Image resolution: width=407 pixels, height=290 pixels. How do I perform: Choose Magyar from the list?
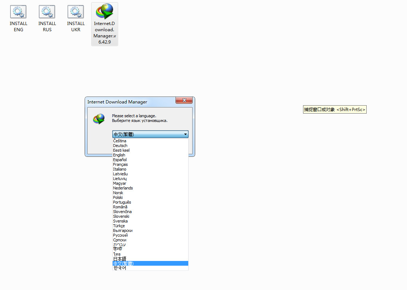point(150,183)
